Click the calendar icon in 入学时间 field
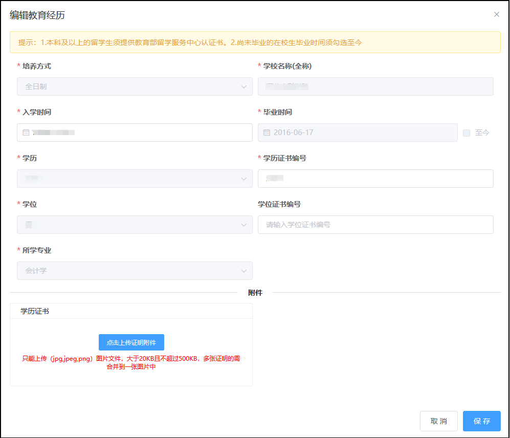 25,132
